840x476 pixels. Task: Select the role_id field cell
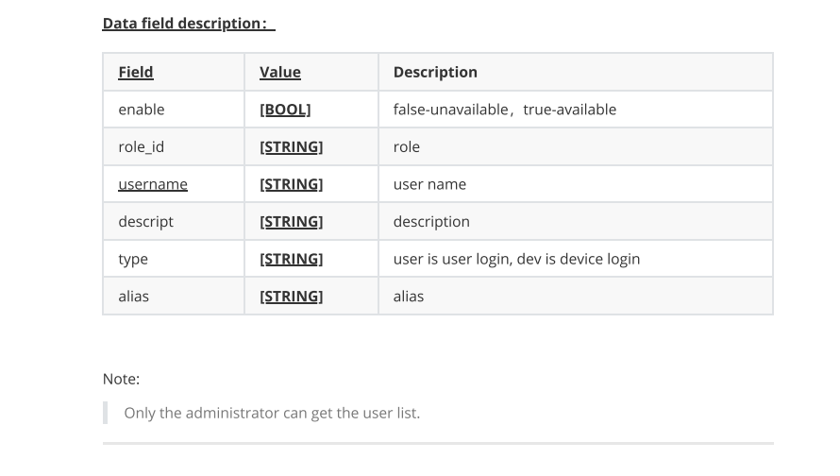[x=174, y=147]
